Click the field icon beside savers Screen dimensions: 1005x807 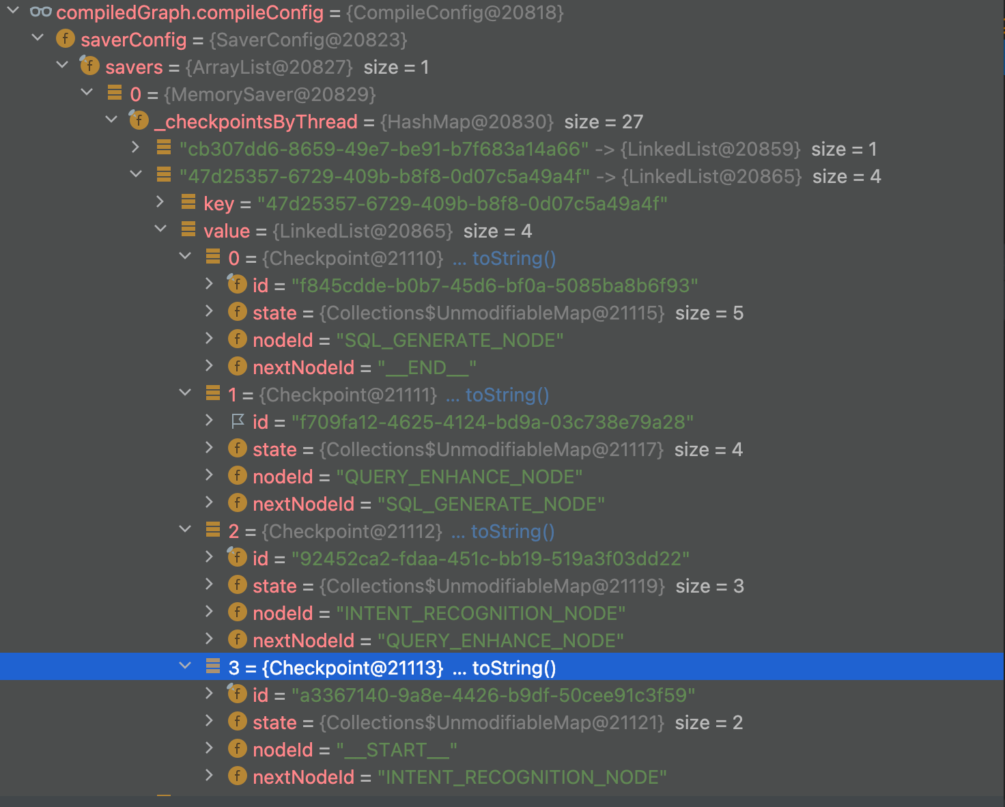coord(89,66)
